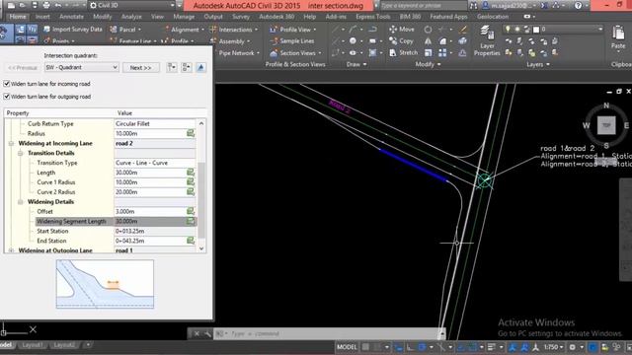Image resolution: width=632 pixels, height=355 pixels.
Task: Click the Paste clipboard icon
Action: coord(618,33)
